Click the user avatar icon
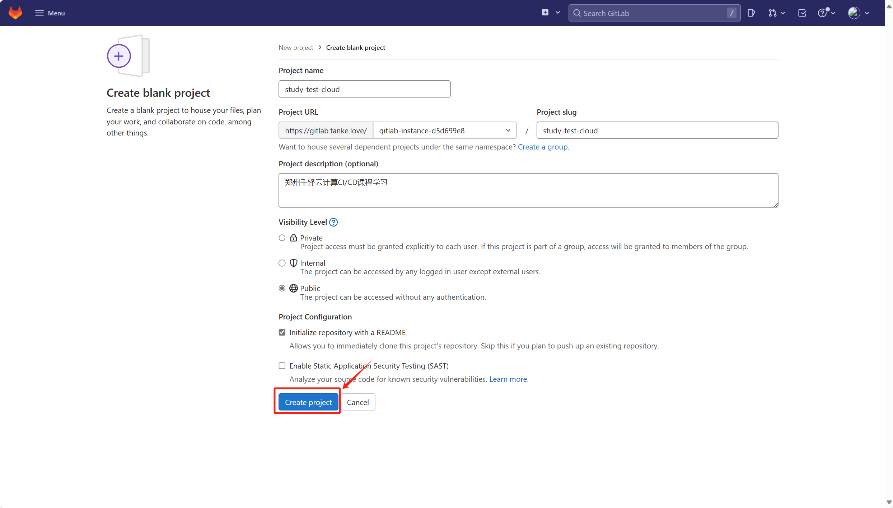Screen dimensions: 893x508 coord(854,13)
